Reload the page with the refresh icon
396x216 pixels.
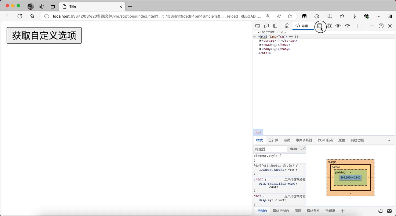point(20,16)
